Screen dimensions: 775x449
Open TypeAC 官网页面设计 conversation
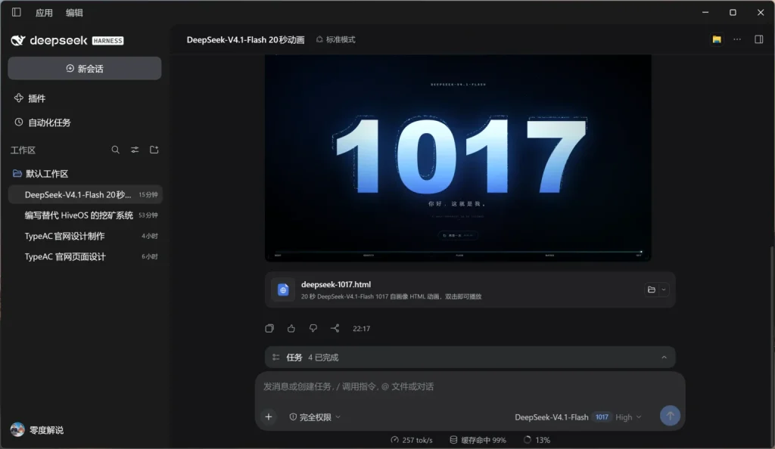85,256
